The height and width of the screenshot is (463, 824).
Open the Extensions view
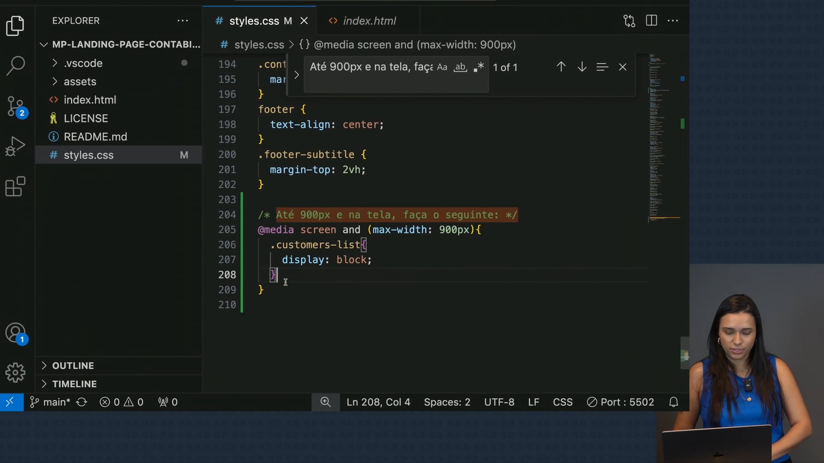point(15,186)
